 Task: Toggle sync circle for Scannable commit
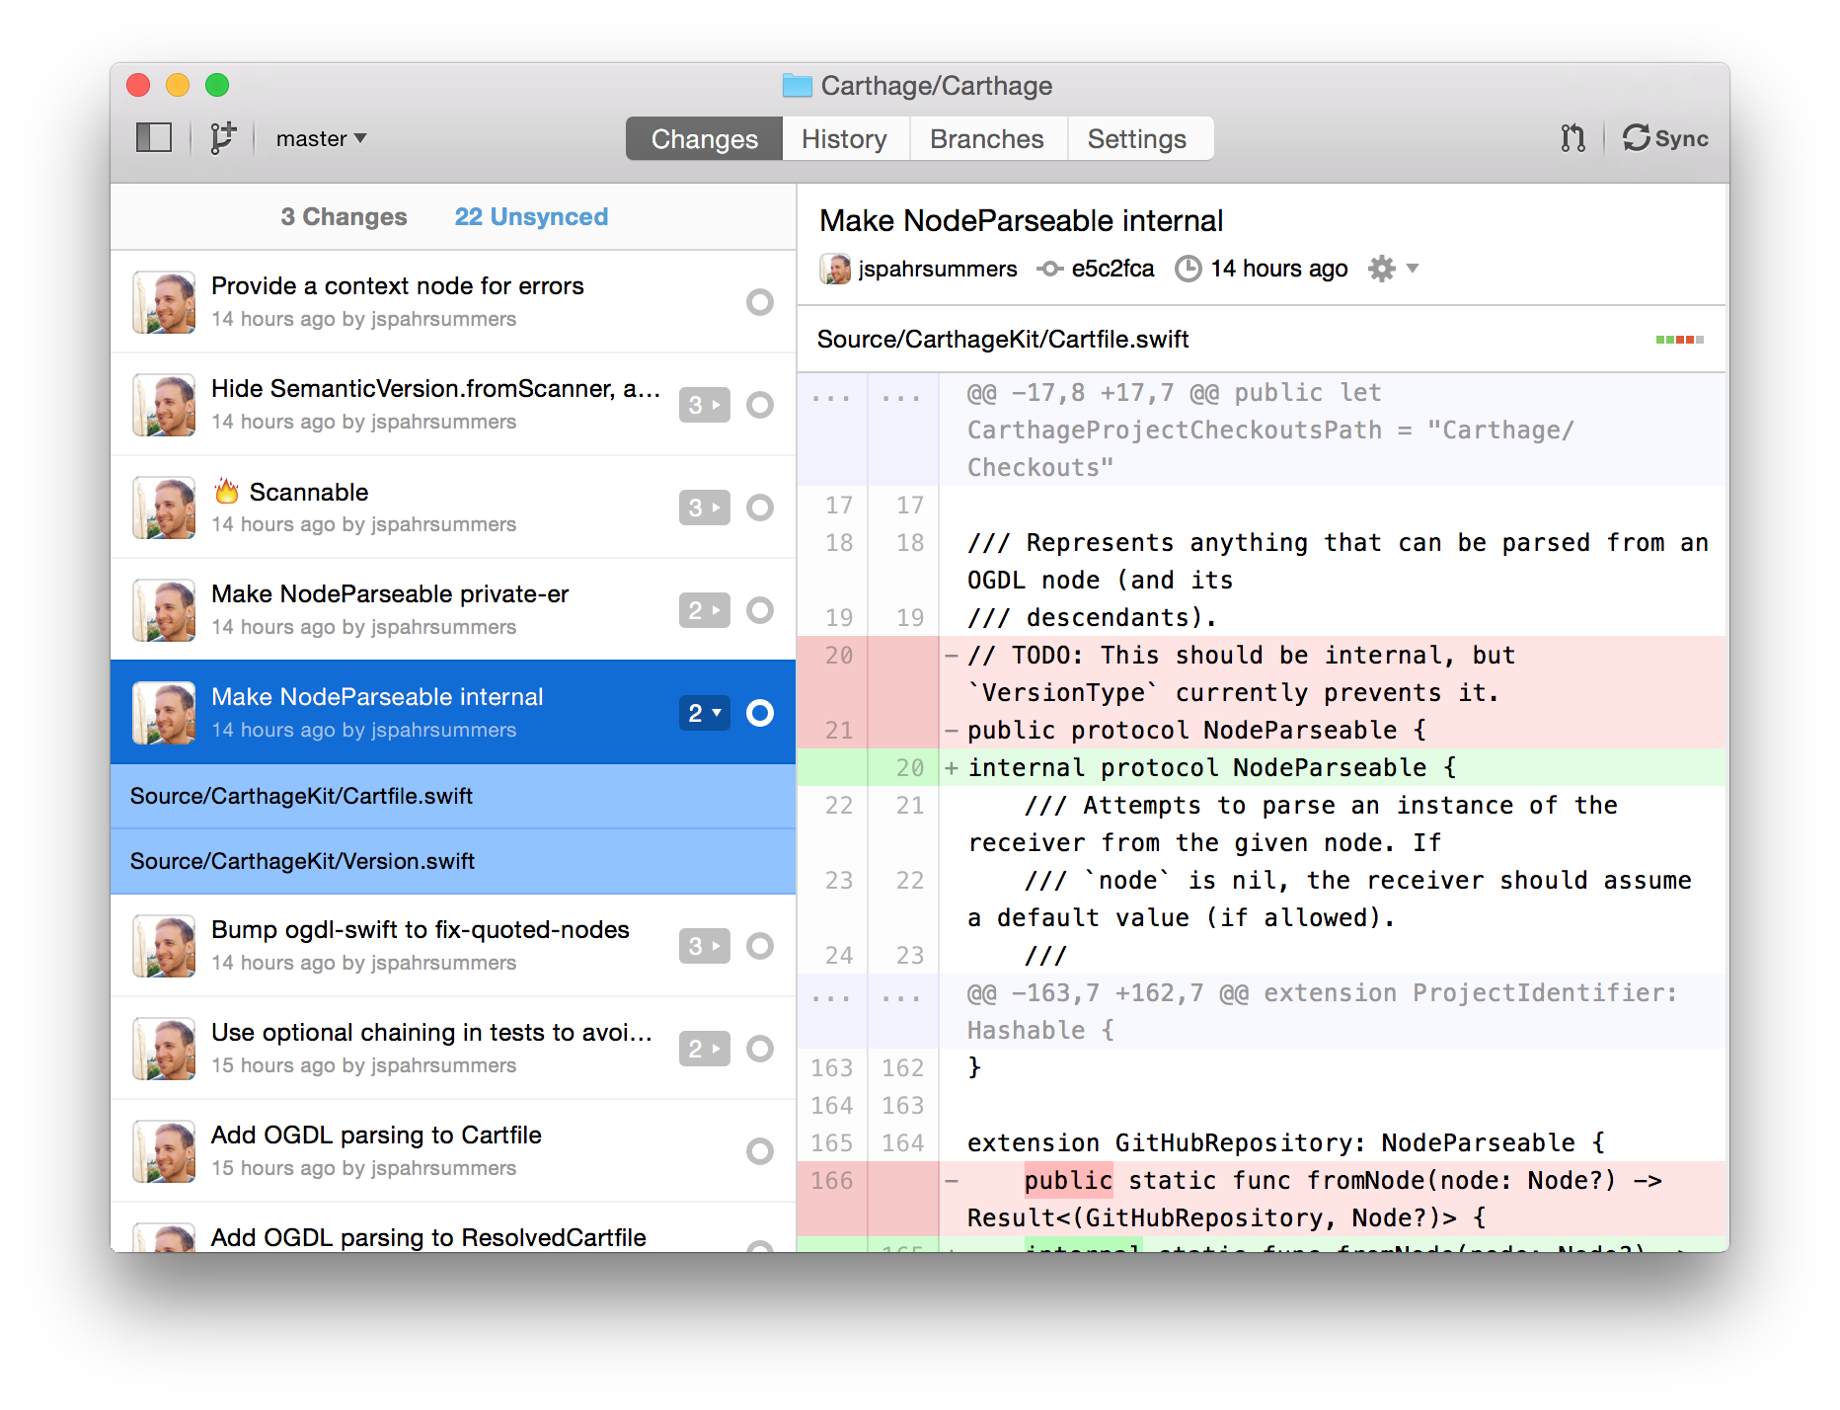pos(759,508)
